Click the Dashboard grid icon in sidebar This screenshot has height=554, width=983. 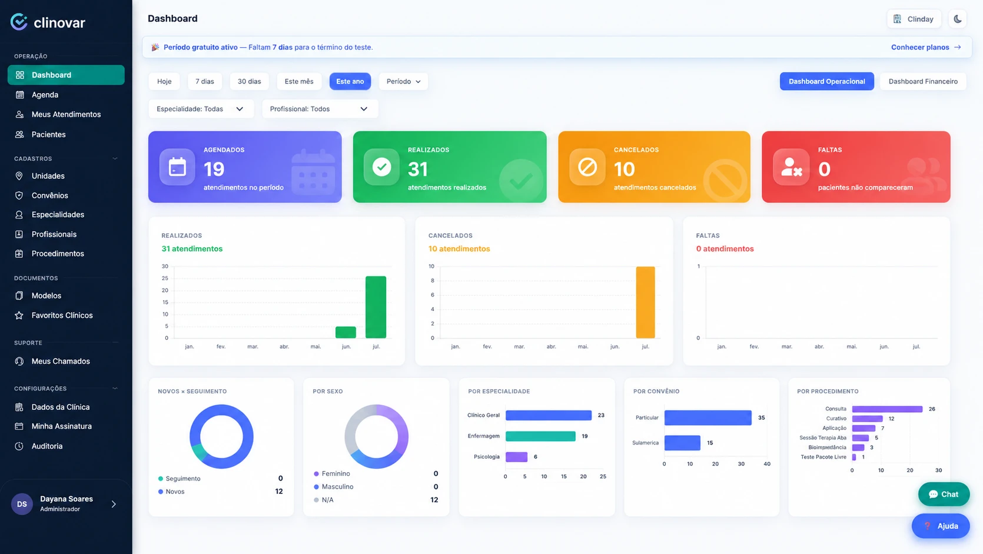[x=19, y=75]
